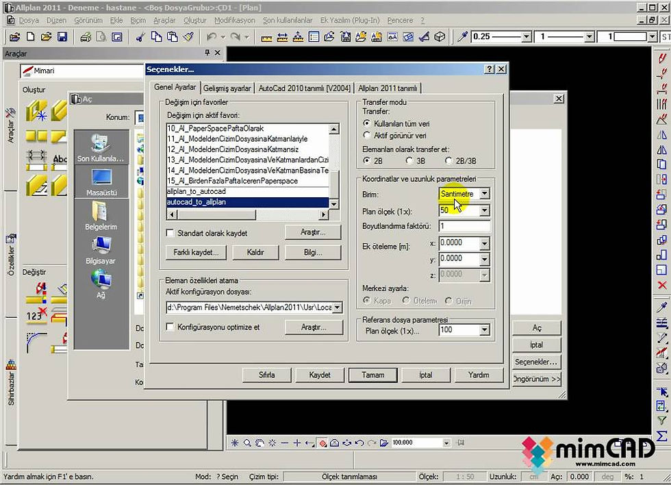The width and height of the screenshot is (671, 485).
Task: Switch to Gelişmiş ayarlar tab
Action: click(x=227, y=88)
